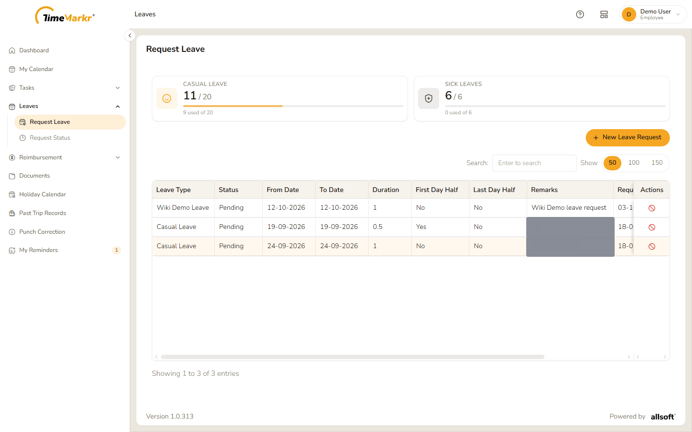Sort table by Leave Type header
The height and width of the screenshot is (432, 692).
(x=183, y=190)
